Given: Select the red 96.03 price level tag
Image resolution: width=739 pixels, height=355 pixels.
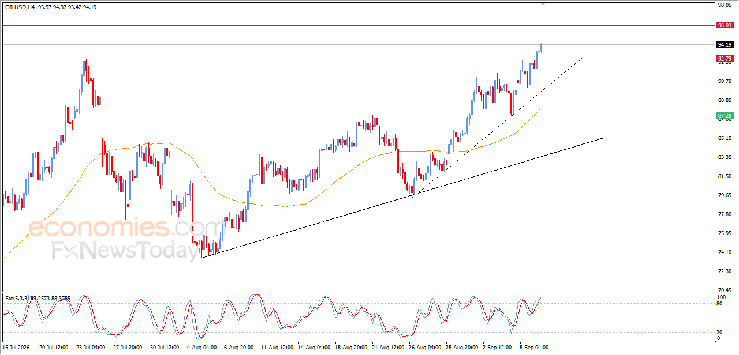Looking at the screenshot, I should [x=725, y=25].
